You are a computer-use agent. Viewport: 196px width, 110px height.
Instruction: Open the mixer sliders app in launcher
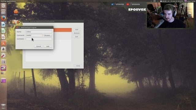(3, 62)
